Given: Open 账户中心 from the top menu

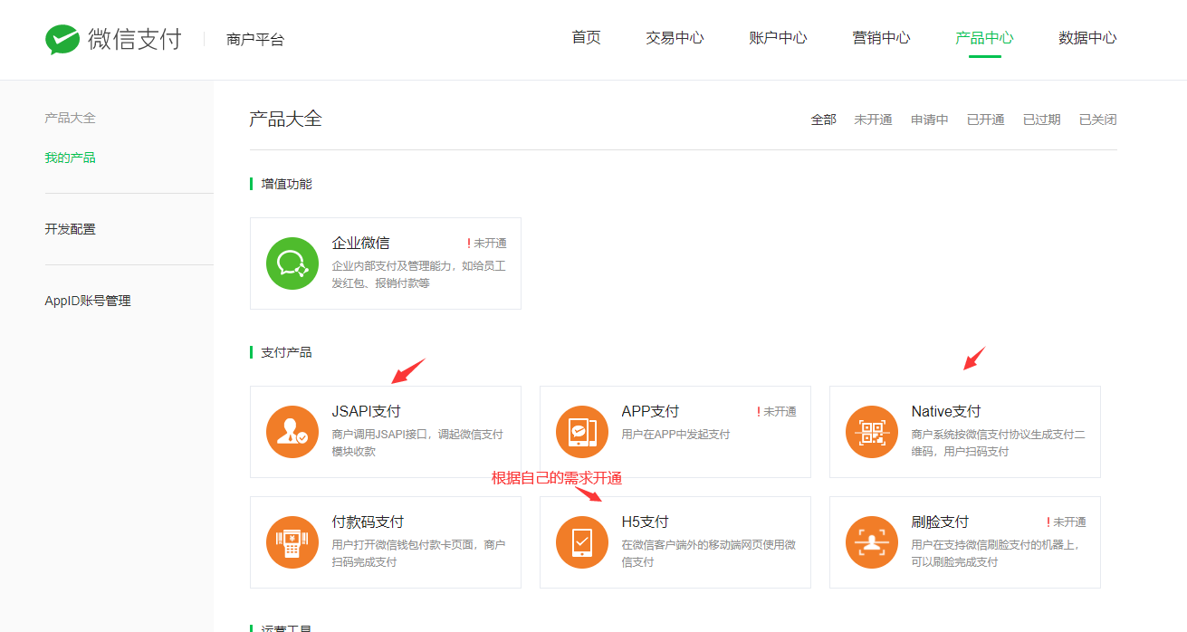Looking at the screenshot, I should coord(778,38).
